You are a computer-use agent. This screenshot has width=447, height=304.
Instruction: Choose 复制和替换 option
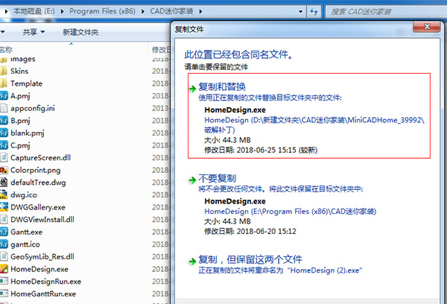click(x=309, y=115)
